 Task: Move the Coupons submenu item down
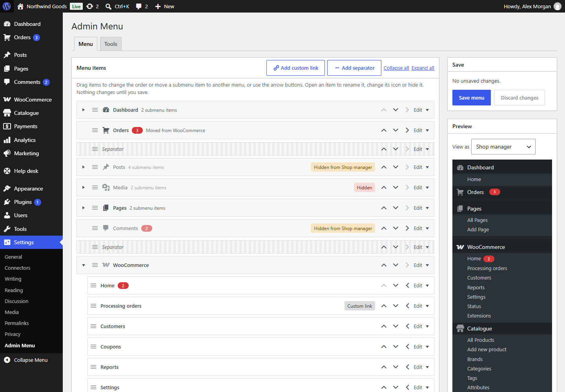pyautogui.click(x=395, y=347)
